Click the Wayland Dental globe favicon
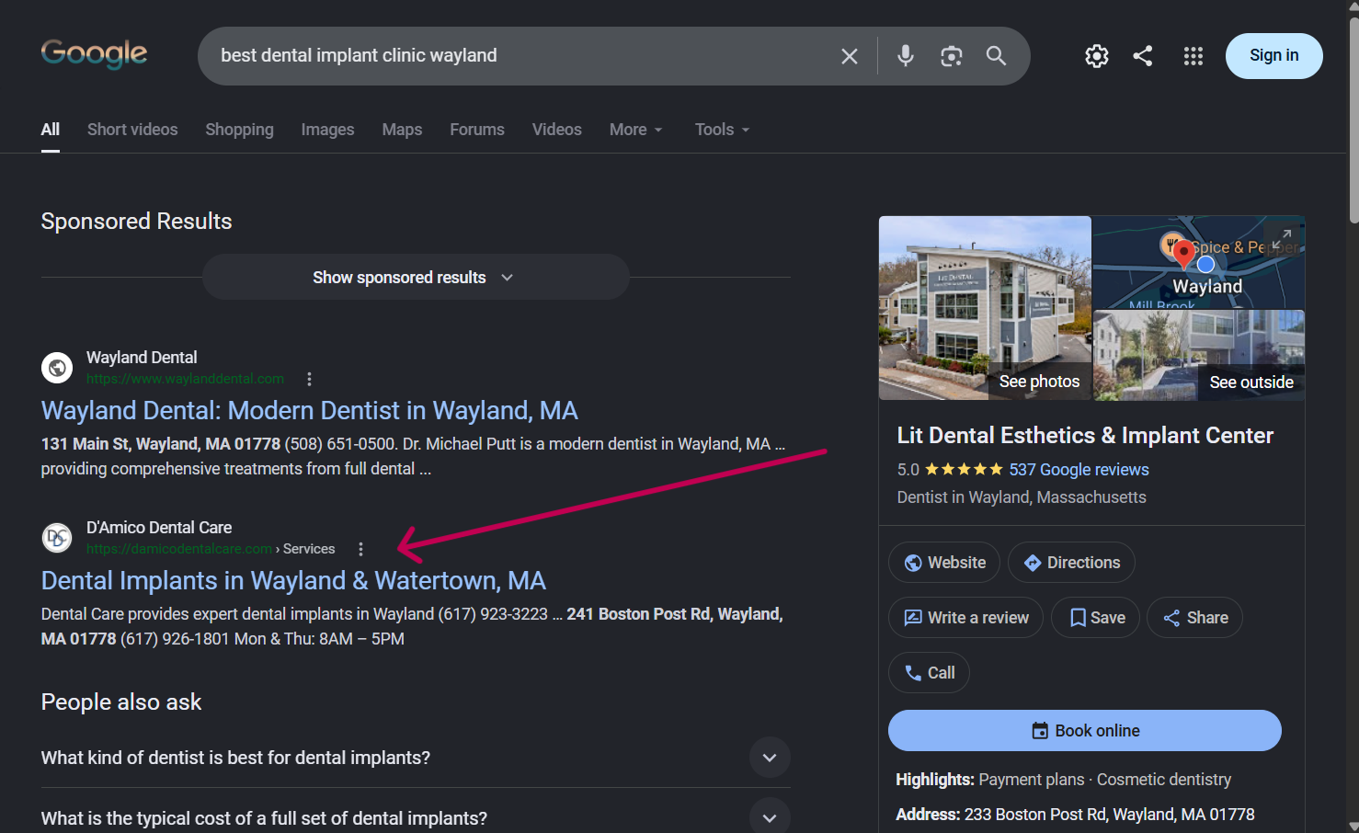 pos(57,368)
